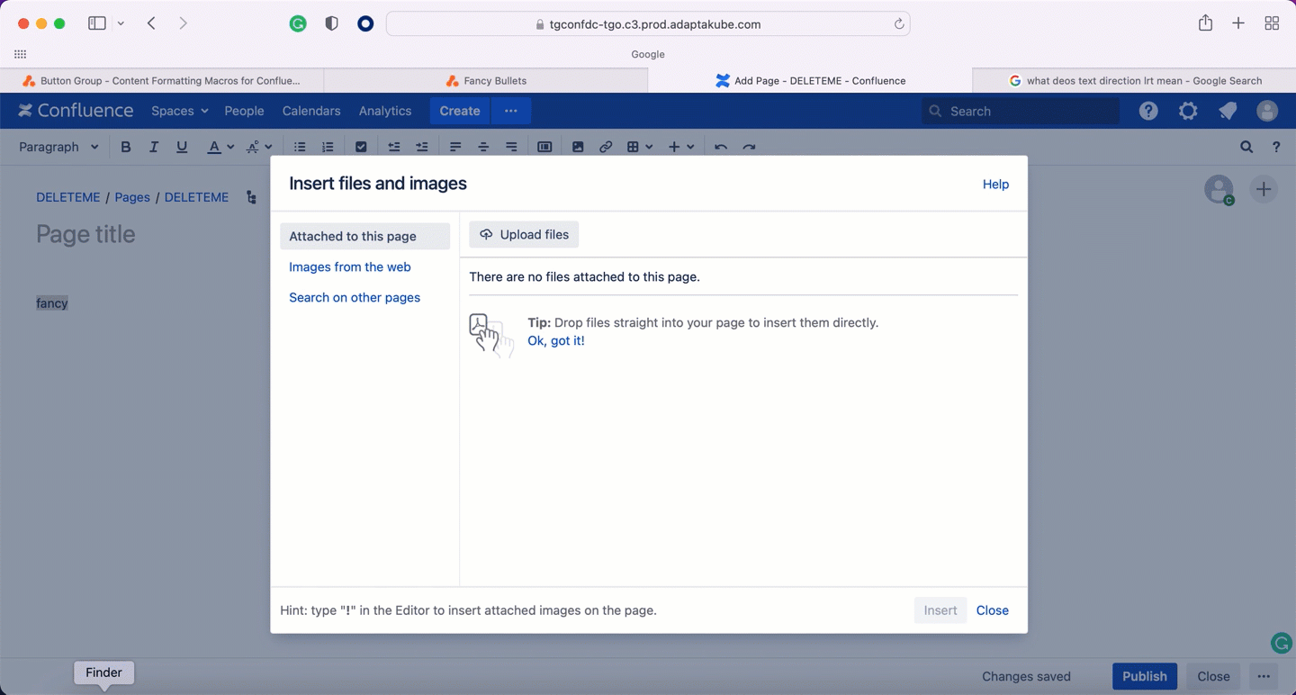The height and width of the screenshot is (695, 1296).
Task: Click the Safari share icon
Action: 1205,23
